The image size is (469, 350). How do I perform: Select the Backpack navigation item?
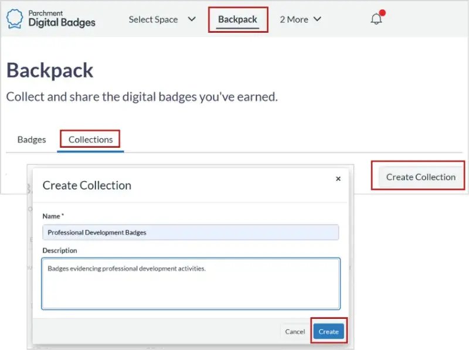(238, 19)
